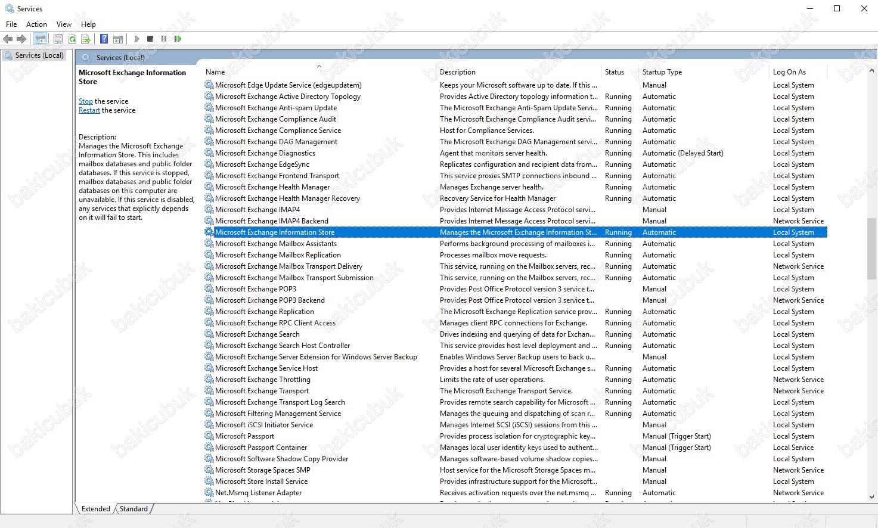Image resolution: width=878 pixels, height=528 pixels.
Task: Open the Action menu
Action: (x=36, y=24)
